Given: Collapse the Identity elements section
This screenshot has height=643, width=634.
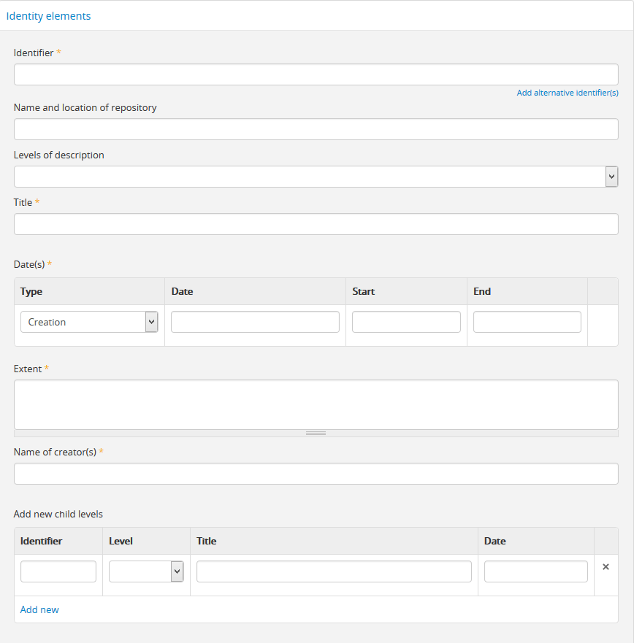Looking at the screenshot, I should click(48, 15).
